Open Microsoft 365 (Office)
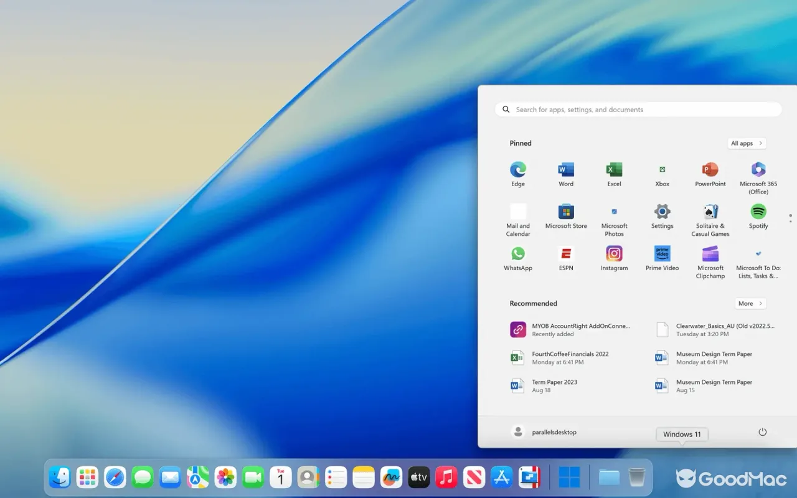Screen dimensions: 797x498 (758, 177)
